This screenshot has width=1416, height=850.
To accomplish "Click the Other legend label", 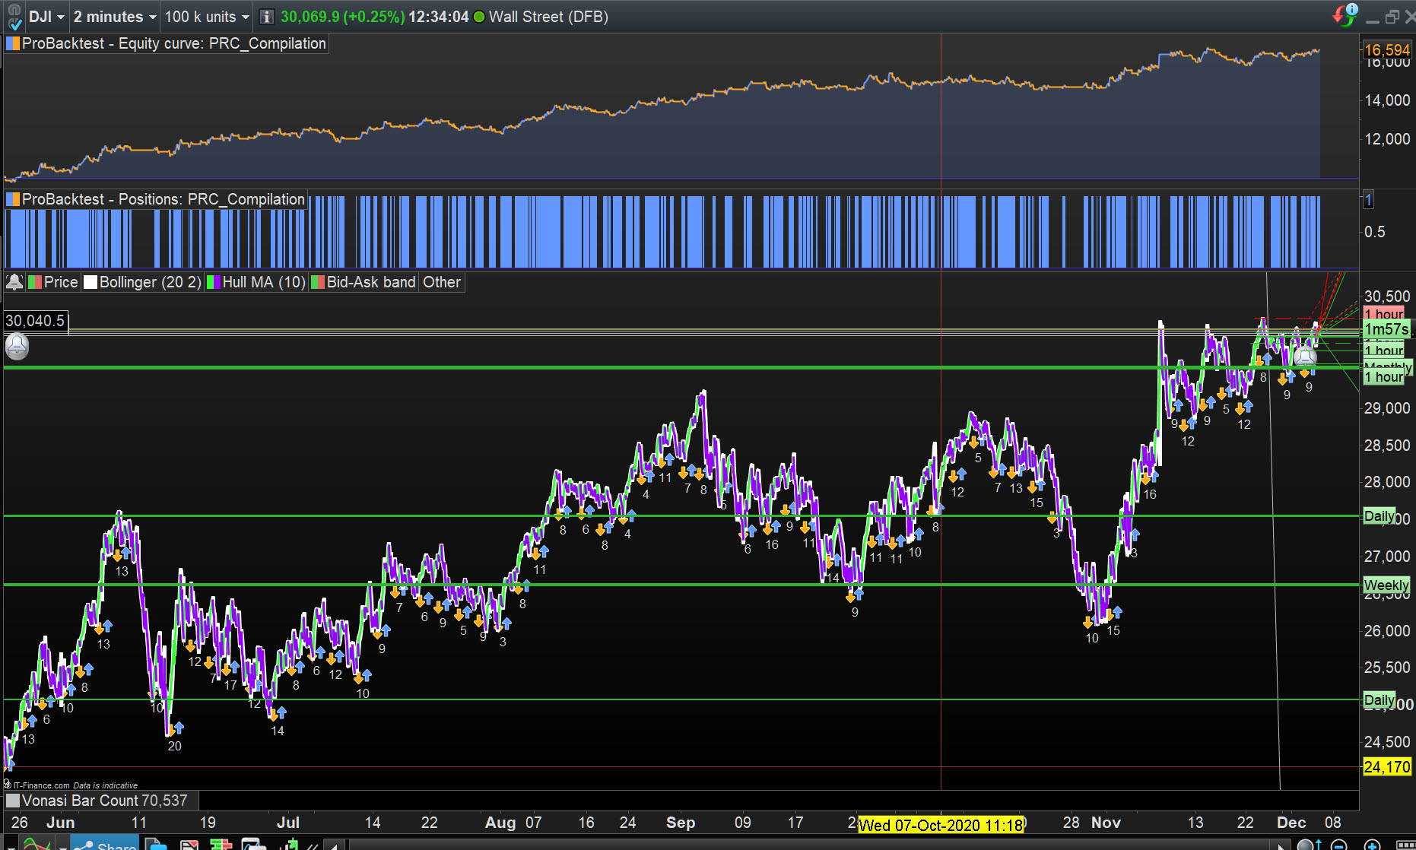I will 442,282.
